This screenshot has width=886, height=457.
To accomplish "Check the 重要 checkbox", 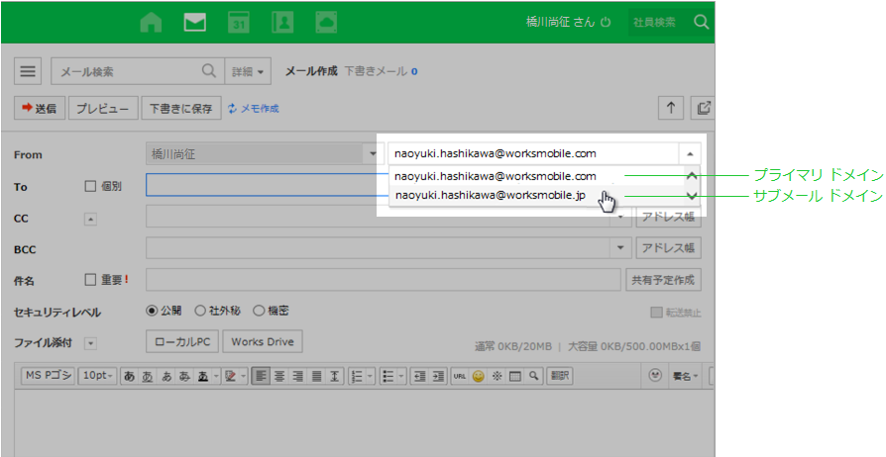I will (x=90, y=279).
